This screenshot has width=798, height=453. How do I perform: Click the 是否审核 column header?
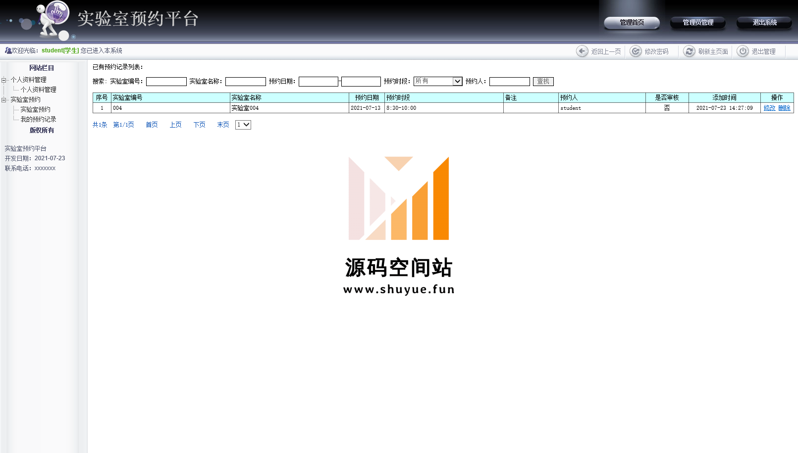(667, 97)
